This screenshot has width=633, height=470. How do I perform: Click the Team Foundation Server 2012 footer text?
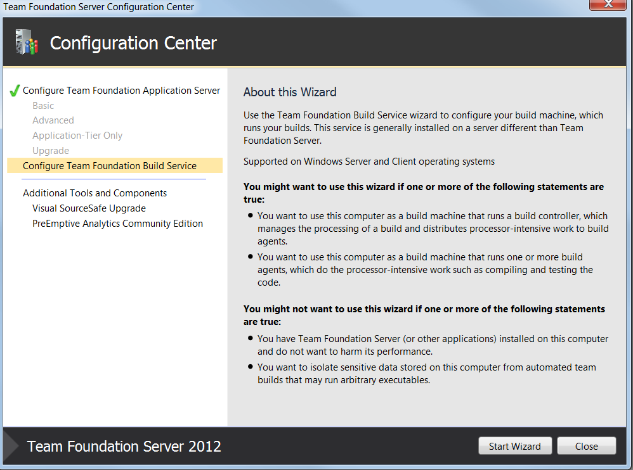click(124, 447)
